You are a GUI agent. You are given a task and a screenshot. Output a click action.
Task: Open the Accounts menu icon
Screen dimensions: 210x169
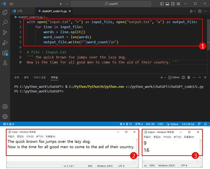pyautogui.click(x=5, y=106)
